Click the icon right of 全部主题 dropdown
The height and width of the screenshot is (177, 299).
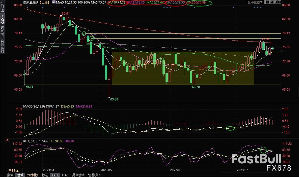[268, 2]
